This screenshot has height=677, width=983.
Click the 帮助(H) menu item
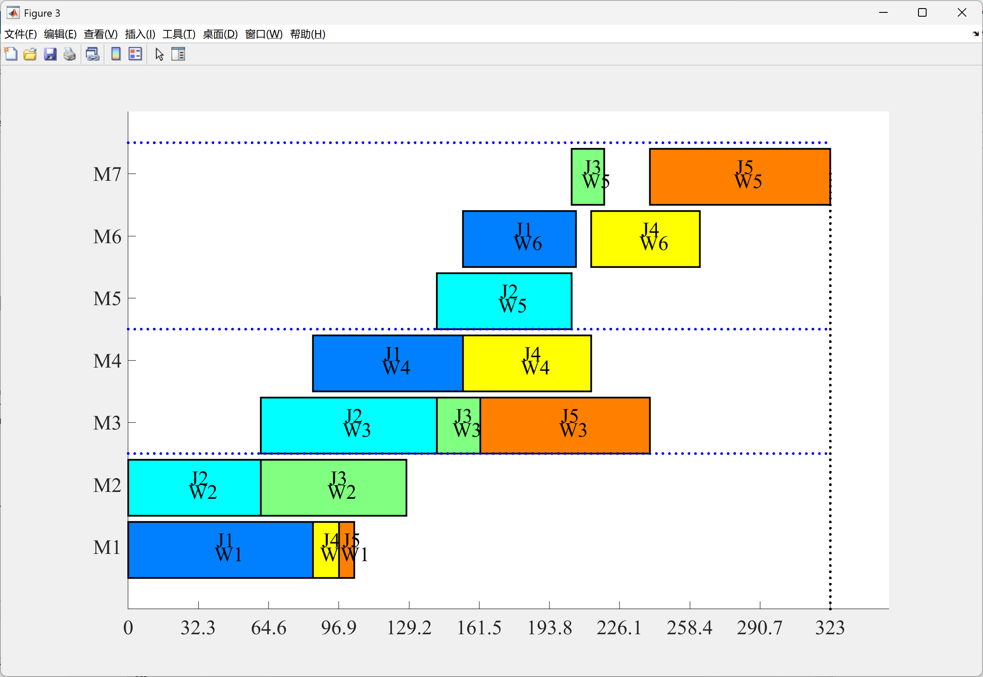click(x=307, y=34)
